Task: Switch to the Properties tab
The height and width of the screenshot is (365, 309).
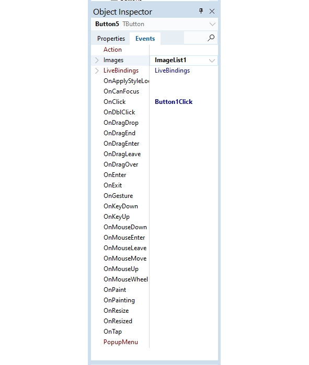Action: pyautogui.click(x=111, y=39)
